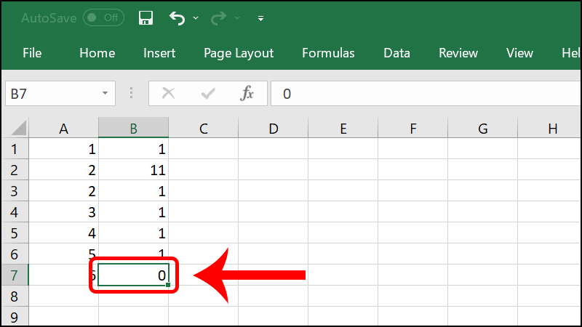The height and width of the screenshot is (327, 582).
Task: Toggle the AutoSave switch
Action: click(103, 18)
